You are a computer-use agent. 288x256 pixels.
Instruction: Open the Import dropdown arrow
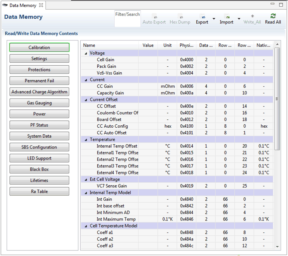coord(238,19)
